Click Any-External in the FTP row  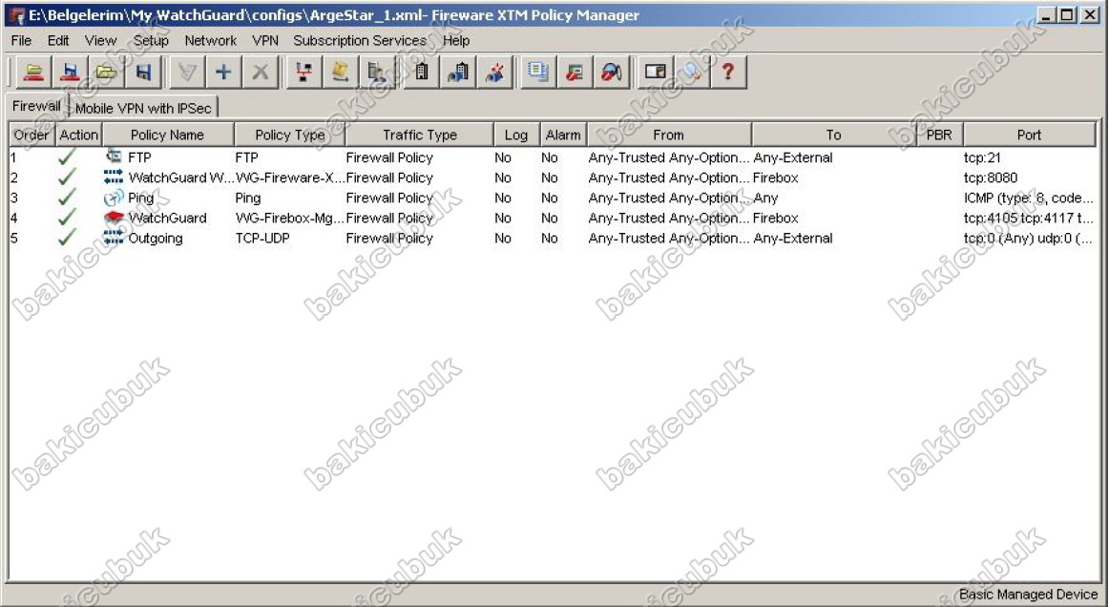(793, 157)
